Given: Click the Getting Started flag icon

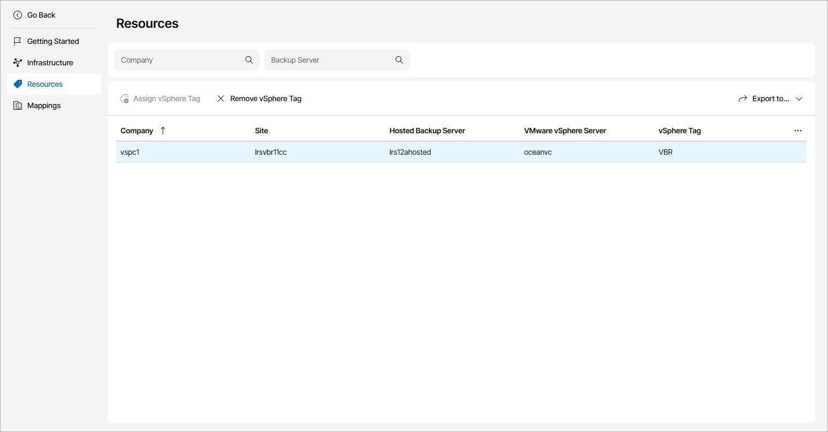Looking at the screenshot, I should pos(18,41).
